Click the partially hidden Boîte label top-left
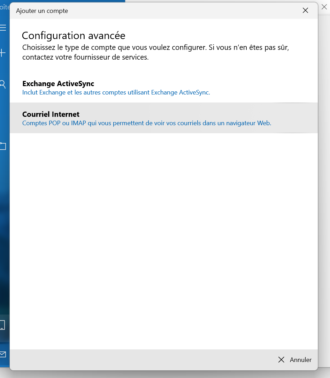 coord(5,7)
